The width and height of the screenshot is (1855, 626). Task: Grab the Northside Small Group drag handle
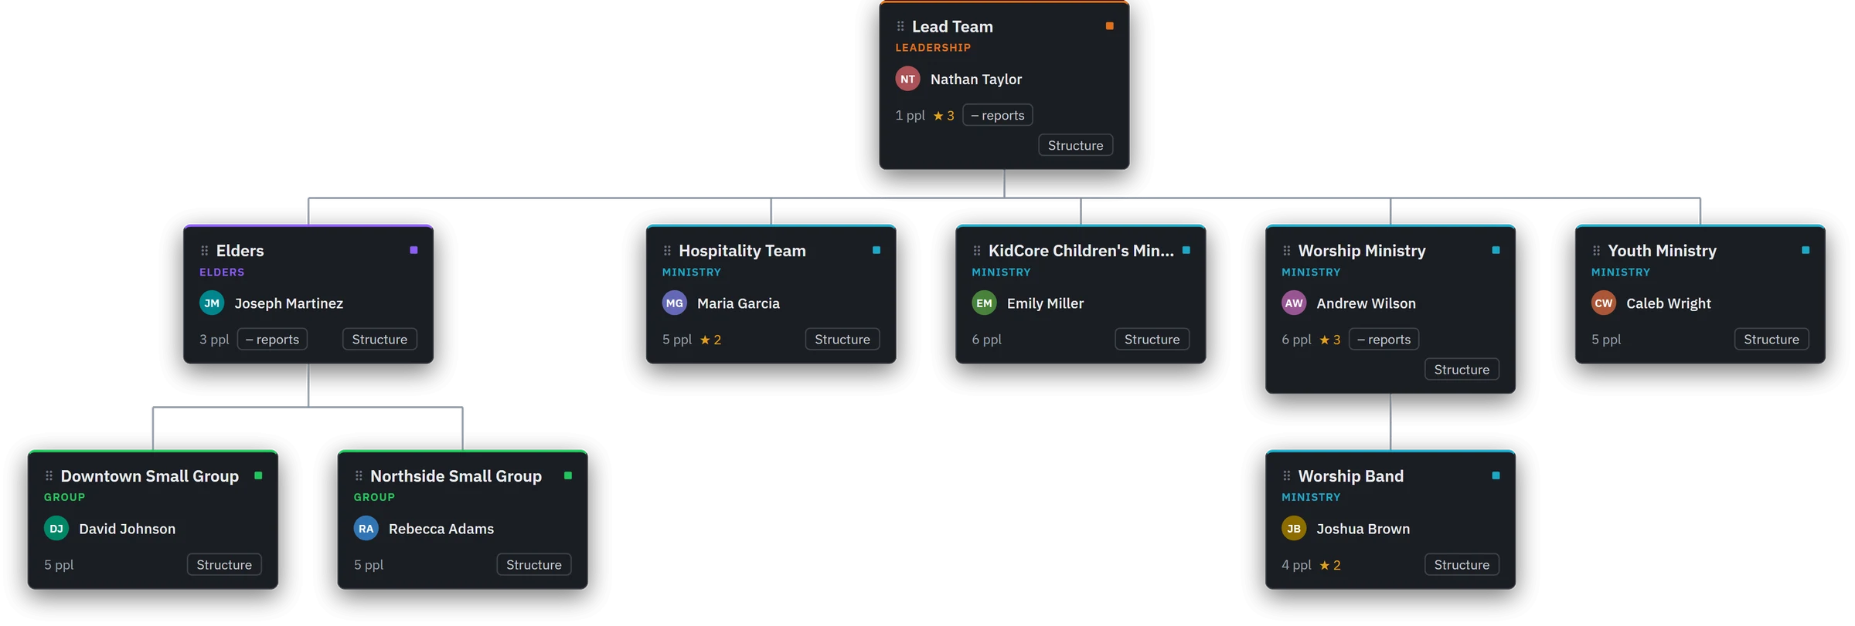359,476
